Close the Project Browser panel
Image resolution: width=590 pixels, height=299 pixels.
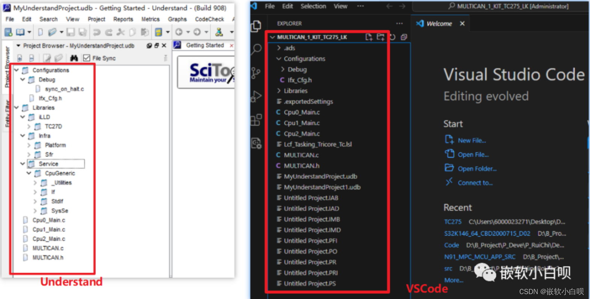[x=164, y=45]
